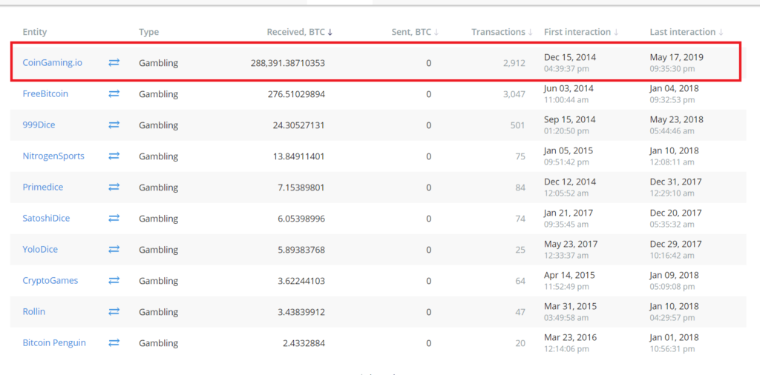Open the CryptoGames entity link

coord(50,281)
